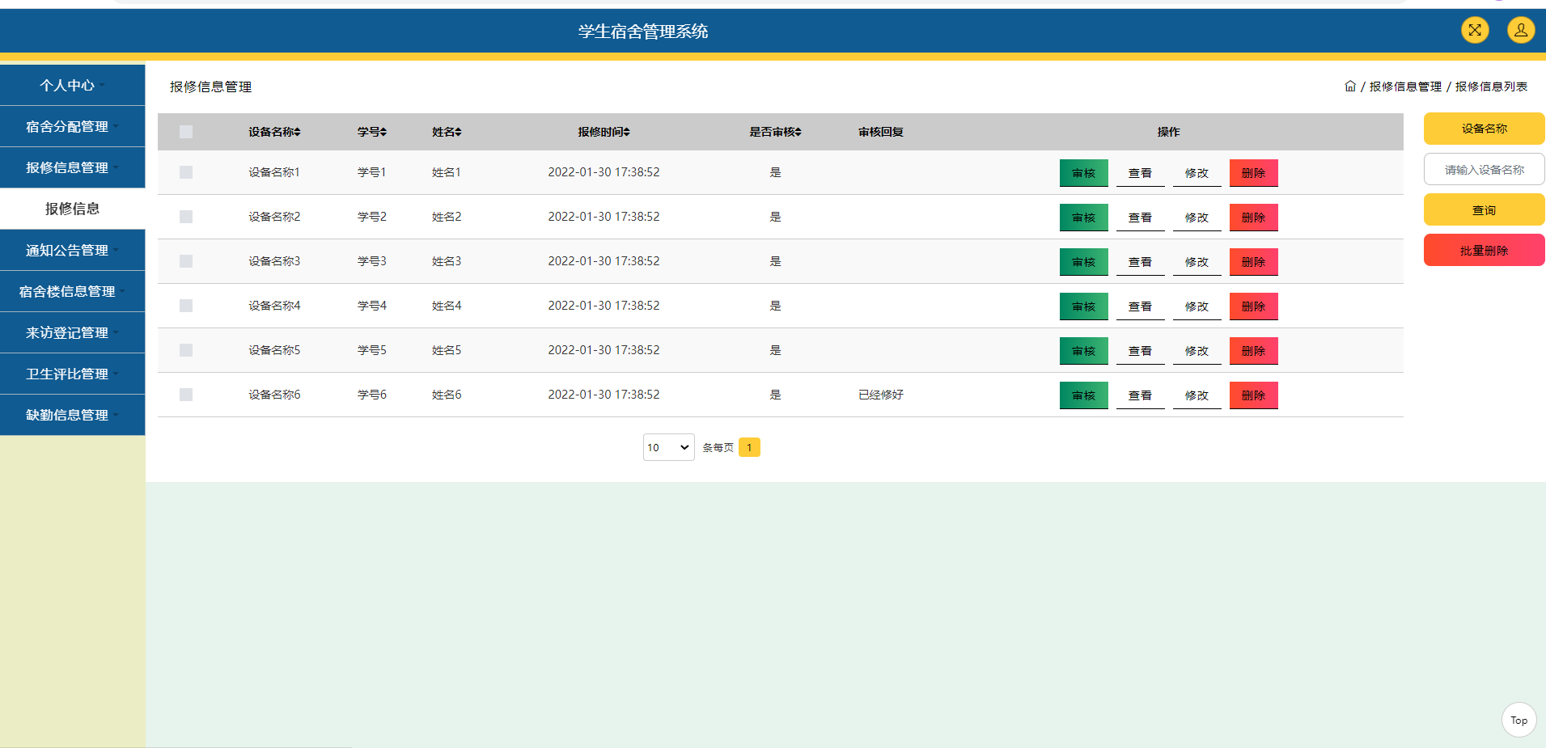The height and width of the screenshot is (748, 1546).
Task: Click the yellow 设备名称 label button
Action: click(x=1484, y=129)
